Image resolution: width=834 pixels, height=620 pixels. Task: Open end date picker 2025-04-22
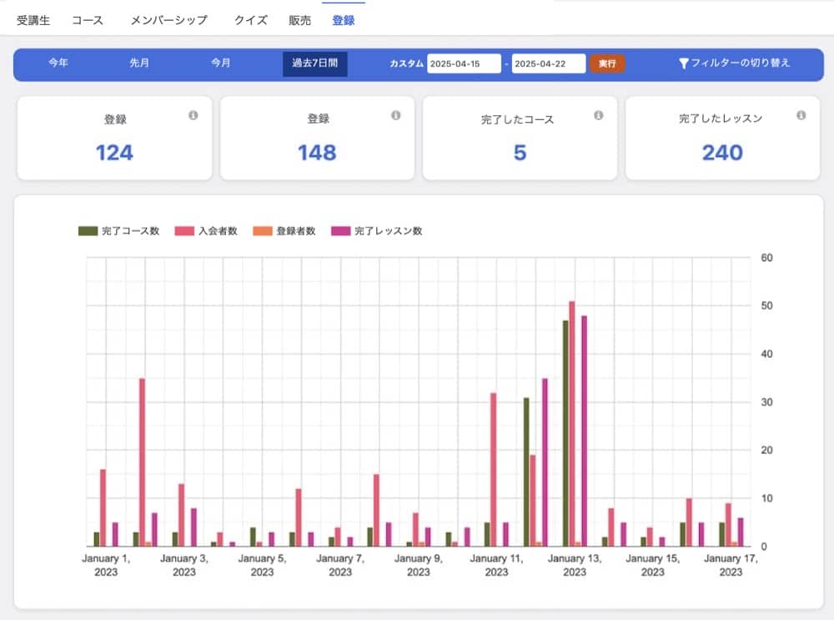[548, 64]
